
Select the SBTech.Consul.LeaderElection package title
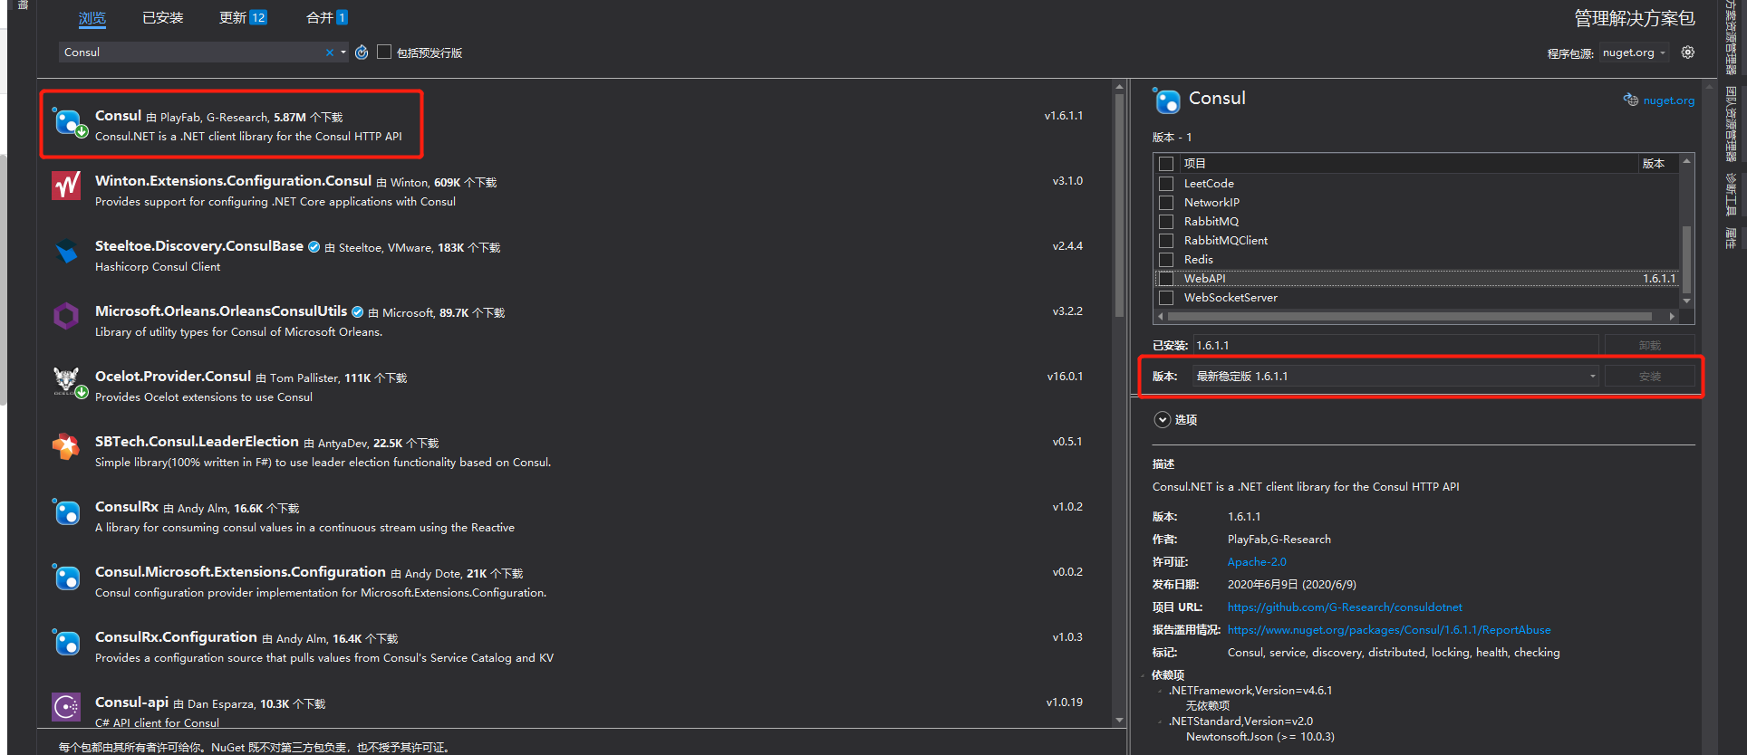197,442
